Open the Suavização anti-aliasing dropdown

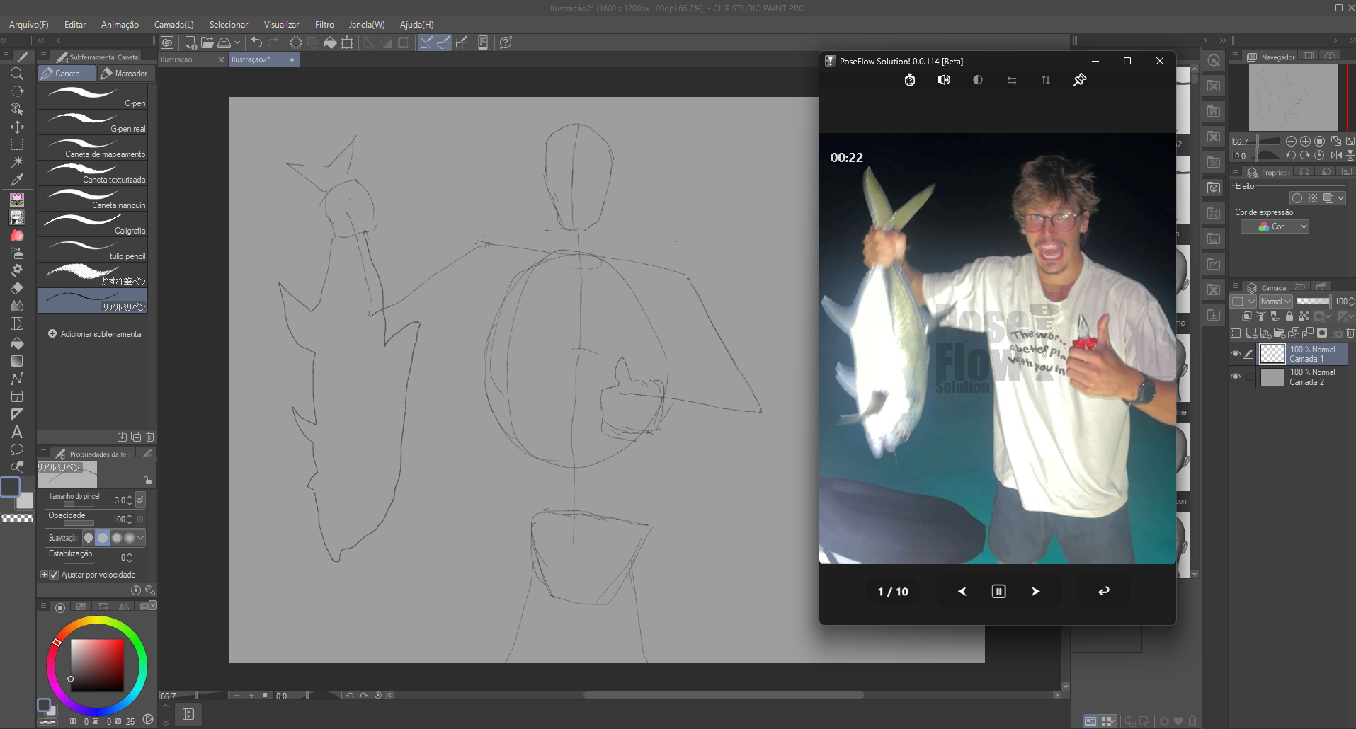click(141, 538)
